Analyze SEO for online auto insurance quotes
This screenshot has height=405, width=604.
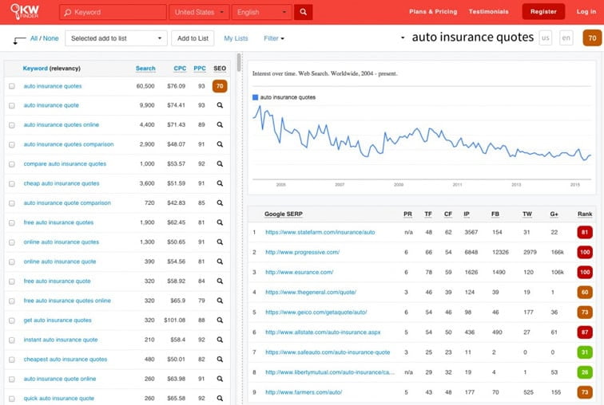pyautogui.click(x=220, y=242)
